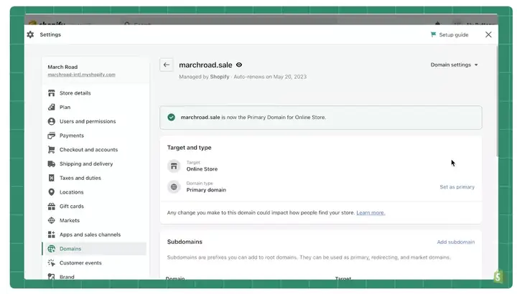Click the Checkout and accounts cart icon
The height and width of the screenshot is (294, 517).
(x=52, y=150)
